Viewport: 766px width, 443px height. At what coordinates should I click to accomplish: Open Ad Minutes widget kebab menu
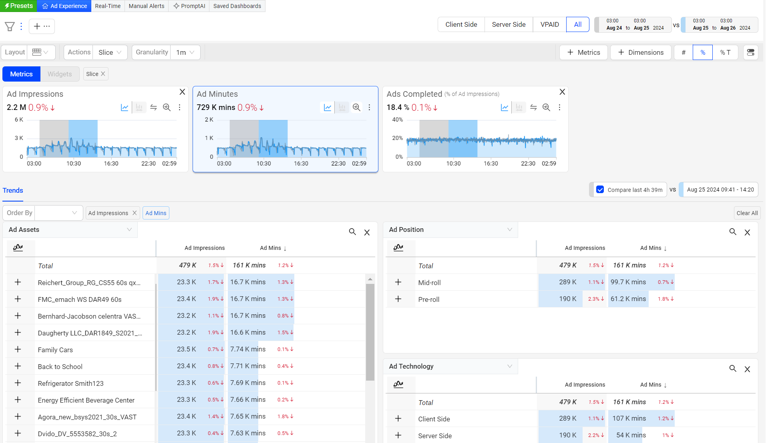tap(369, 108)
